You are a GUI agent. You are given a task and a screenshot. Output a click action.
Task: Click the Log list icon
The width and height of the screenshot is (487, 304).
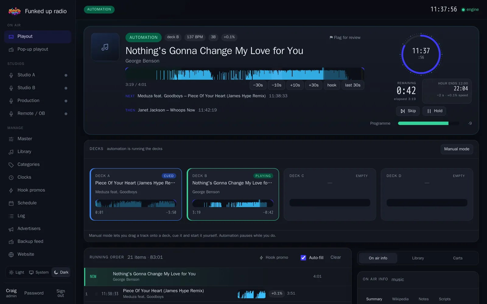pos(11,216)
